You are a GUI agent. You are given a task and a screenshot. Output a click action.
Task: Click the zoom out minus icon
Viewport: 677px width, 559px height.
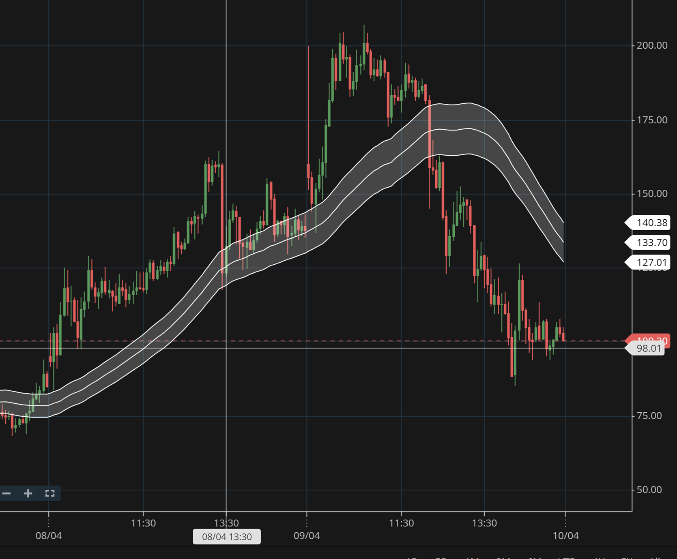point(7,493)
